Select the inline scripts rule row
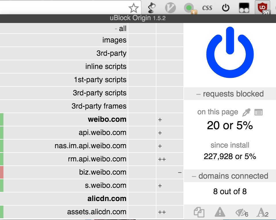The height and width of the screenshot is (220, 276). [106, 67]
